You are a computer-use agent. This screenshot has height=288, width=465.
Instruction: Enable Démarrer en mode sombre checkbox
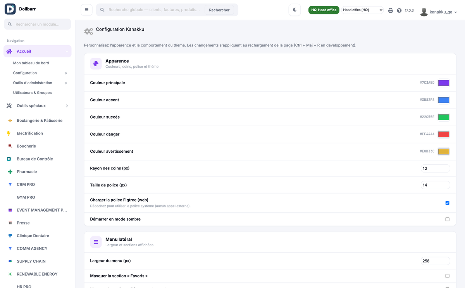coord(447,219)
